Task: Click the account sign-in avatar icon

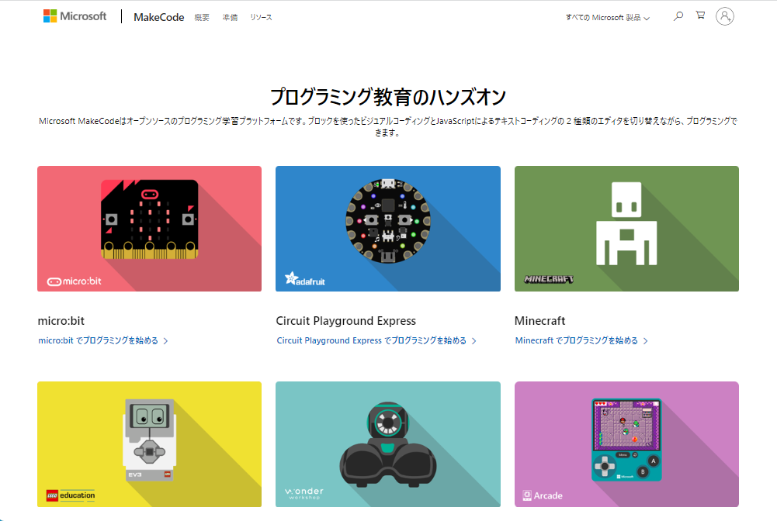Action: (x=724, y=16)
